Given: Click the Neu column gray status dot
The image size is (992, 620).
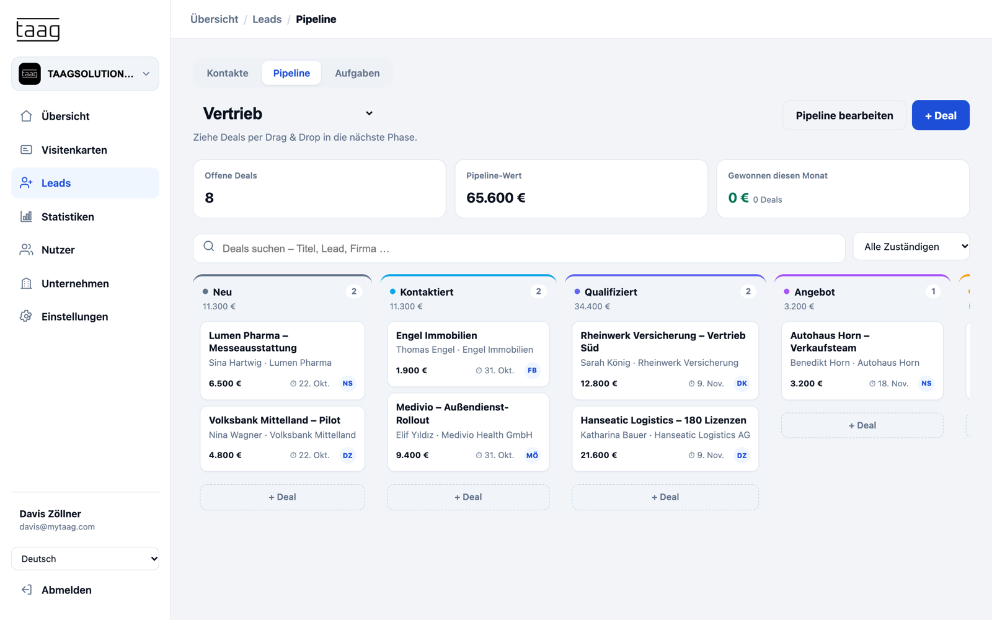Looking at the screenshot, I should [205, 291].
